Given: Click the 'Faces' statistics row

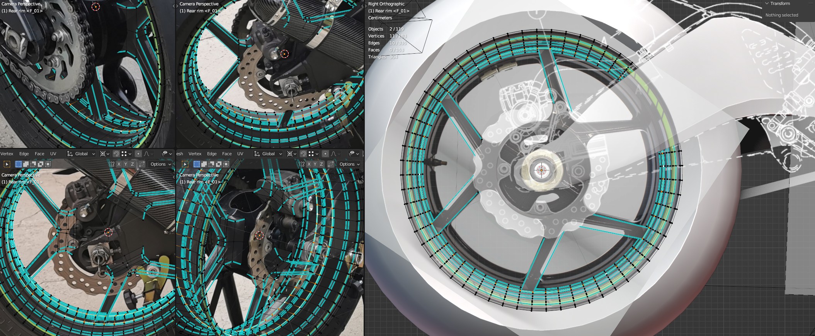Looking at the screenshot, I should point(386,50).
